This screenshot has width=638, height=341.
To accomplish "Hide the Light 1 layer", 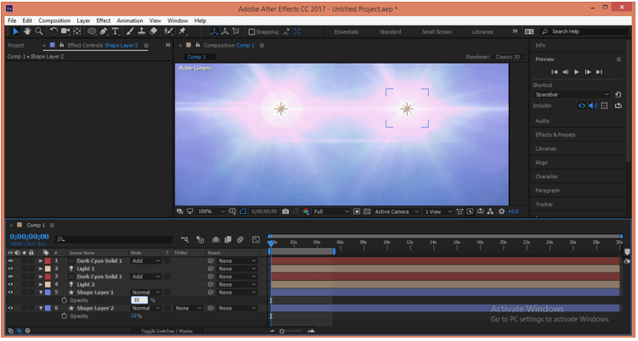I will click(10, 269).
